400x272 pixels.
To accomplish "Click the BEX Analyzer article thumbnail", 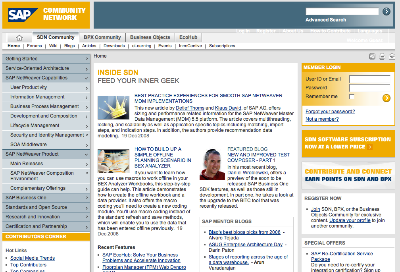I will pos(113,161).
